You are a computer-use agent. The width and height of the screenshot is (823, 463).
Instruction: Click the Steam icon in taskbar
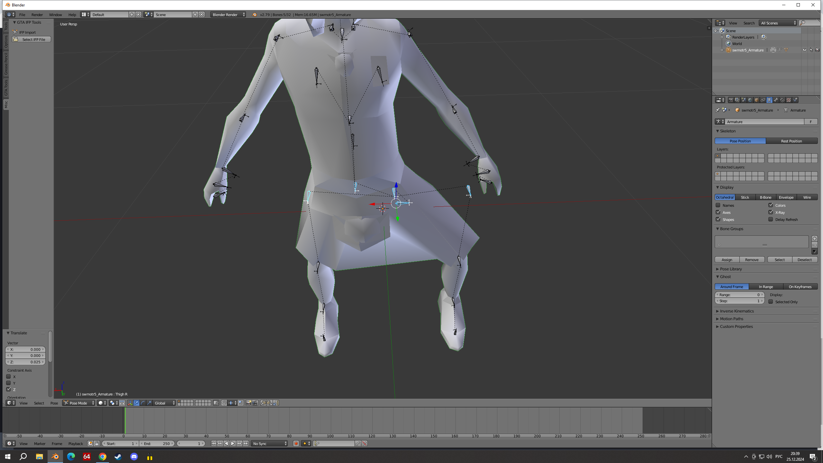click(x=118, y=457)
